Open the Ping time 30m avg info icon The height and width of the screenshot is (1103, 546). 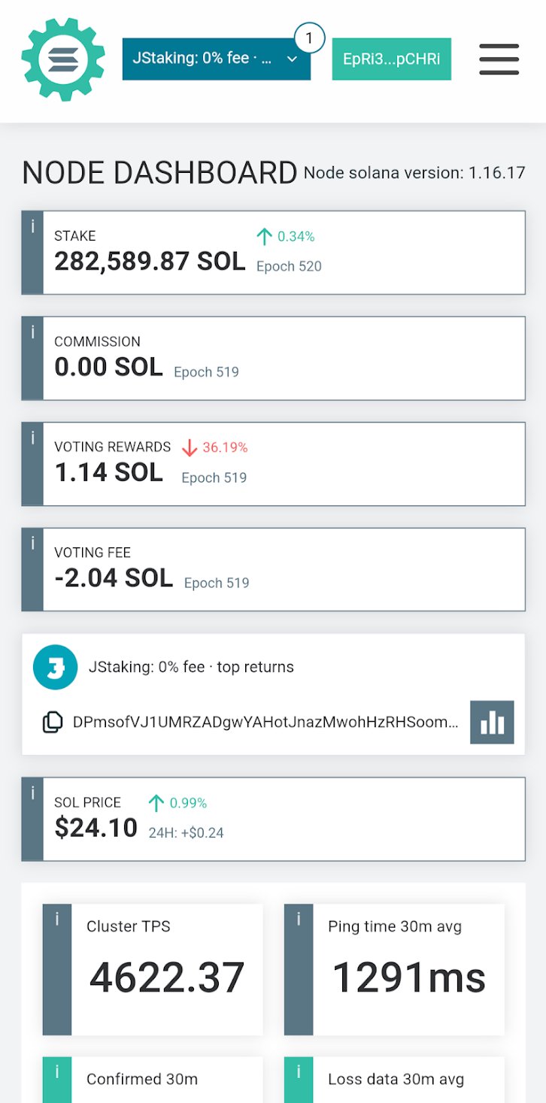click(x=299, y=917)
